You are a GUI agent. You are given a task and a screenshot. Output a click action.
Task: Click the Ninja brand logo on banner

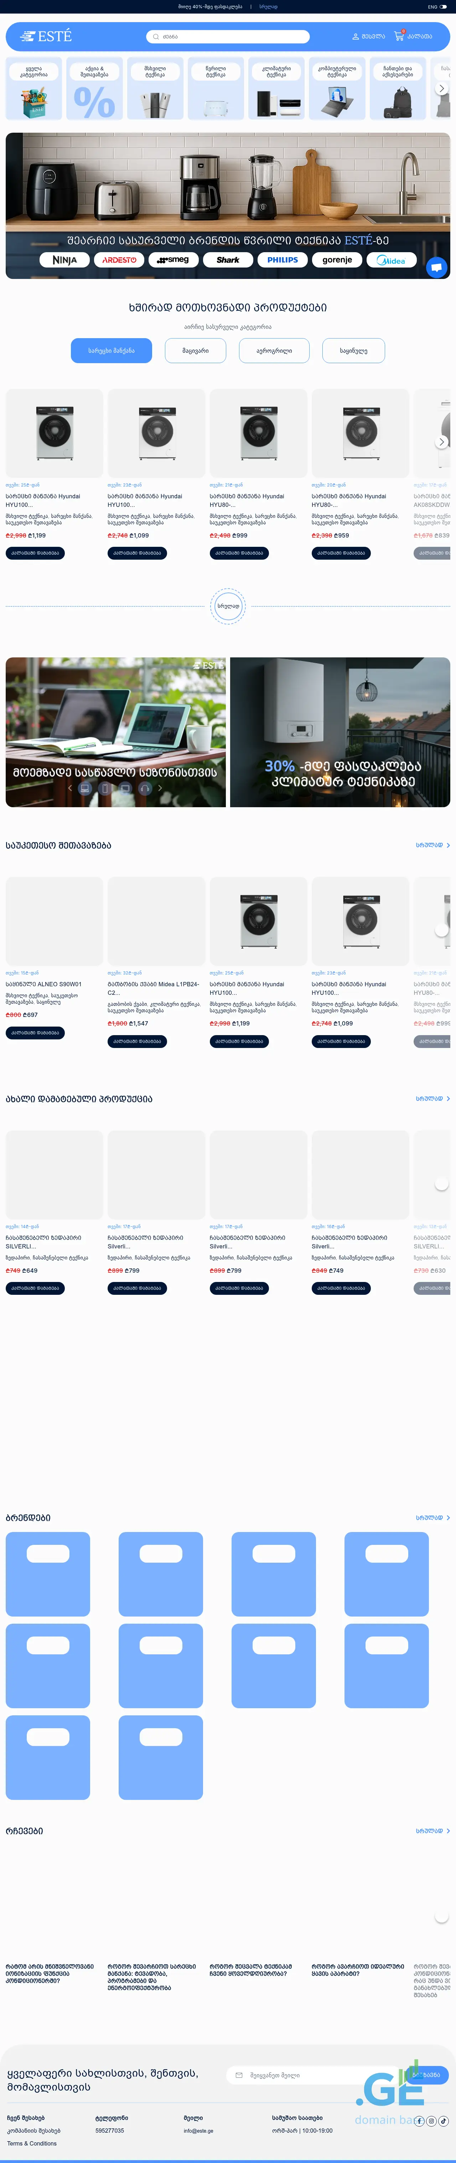click(x=64, y=260)
